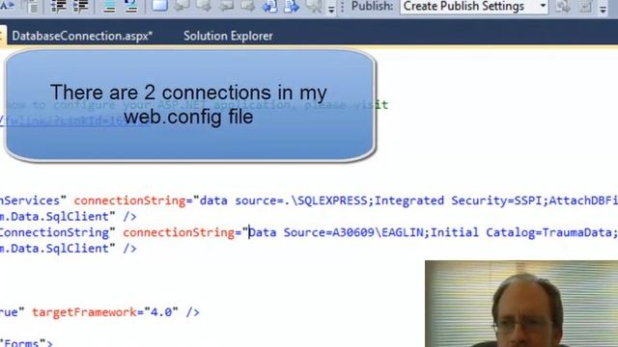
Task: Click the "4.0" framework value
Action: point(161,312)
